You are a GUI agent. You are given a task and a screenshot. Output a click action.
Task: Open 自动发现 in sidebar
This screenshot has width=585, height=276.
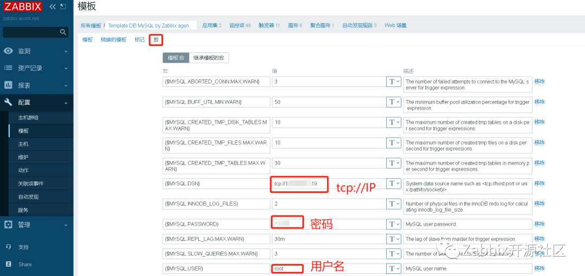pos(28,197)
